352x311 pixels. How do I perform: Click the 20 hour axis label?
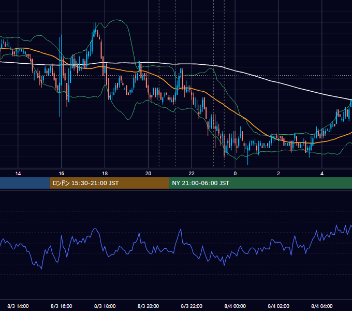click(x=148, y=174)
